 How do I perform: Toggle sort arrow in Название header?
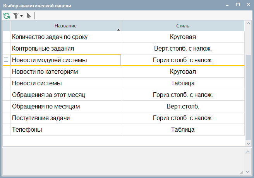coord(118,30)
